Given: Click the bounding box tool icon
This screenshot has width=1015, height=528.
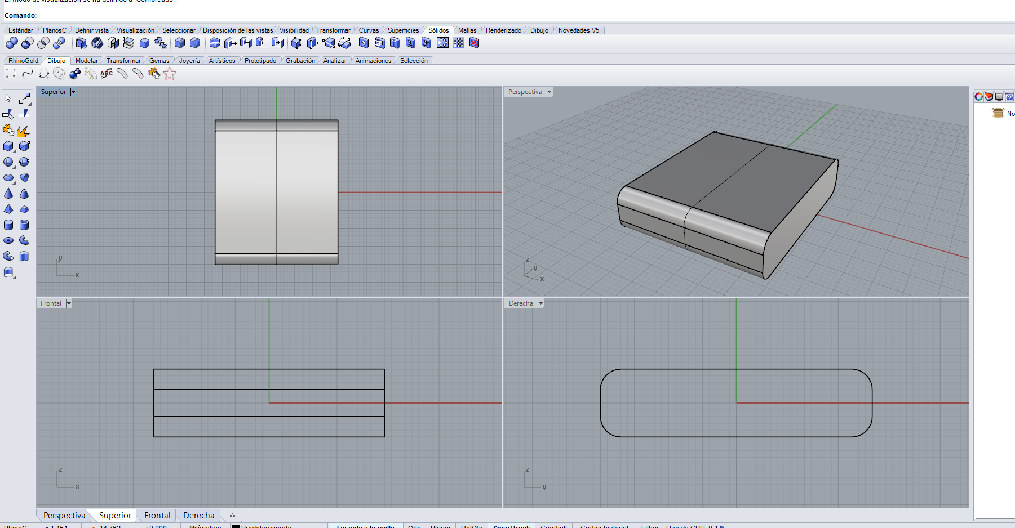Looking at the screenshot, I should pos(24,146).
